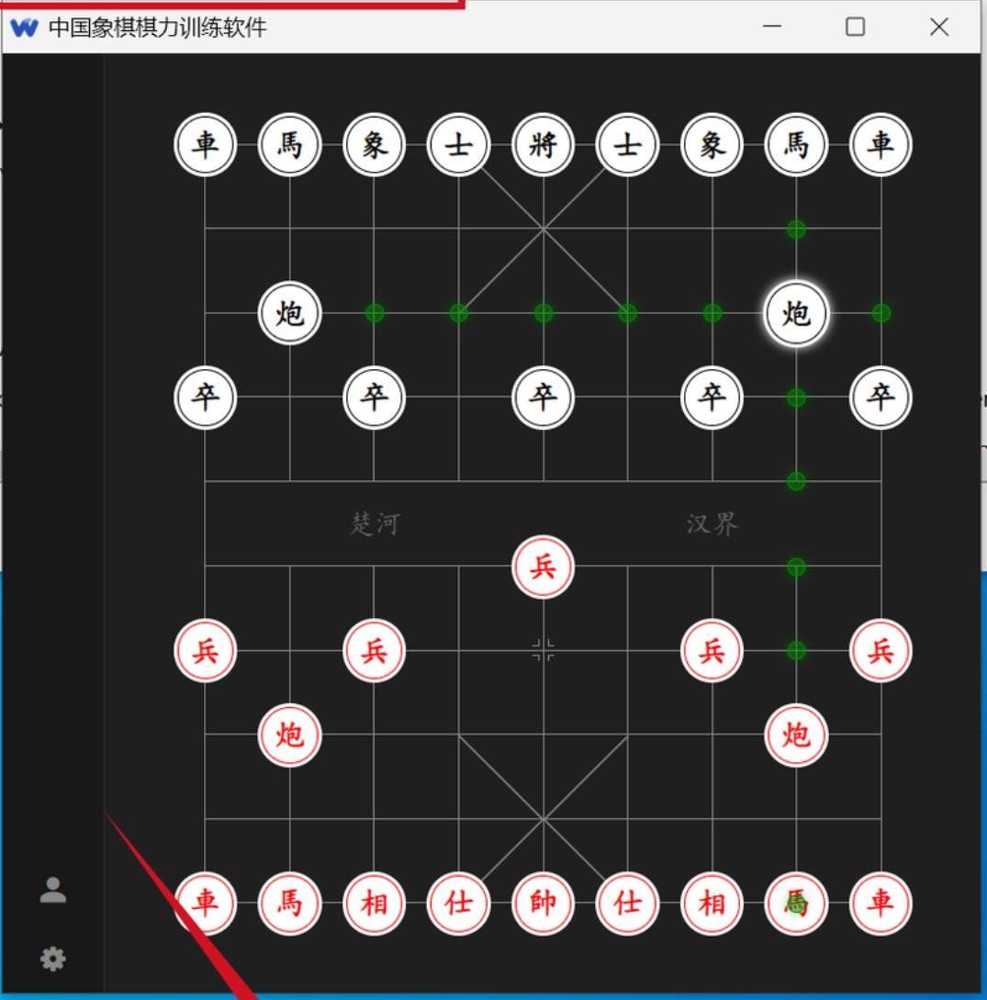Select the red 車 chariot in right corner
Viewport: 987px width, 1000px height.
click(x=881, y=903)
